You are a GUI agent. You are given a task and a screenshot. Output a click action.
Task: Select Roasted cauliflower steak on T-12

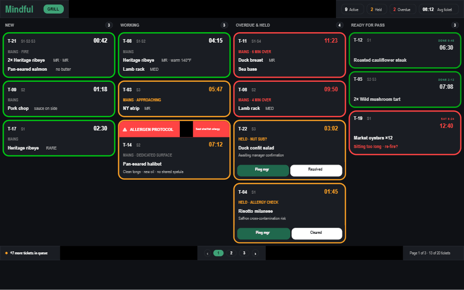(x=380, y=60)
